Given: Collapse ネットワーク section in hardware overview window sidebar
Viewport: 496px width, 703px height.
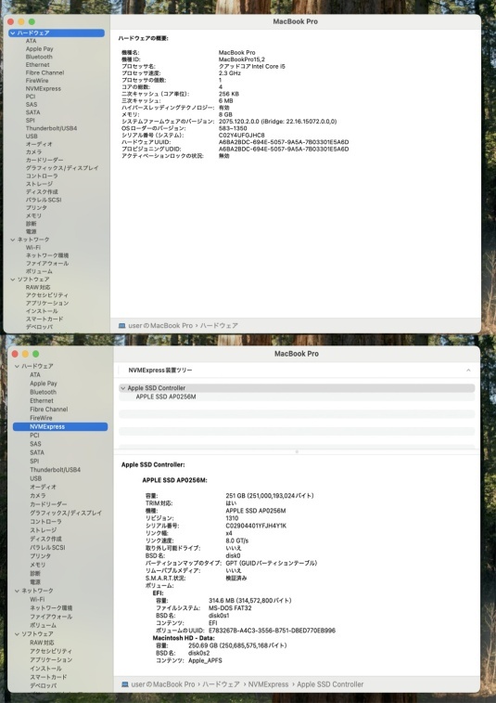Looking at the screenshot, I should 13,240.
